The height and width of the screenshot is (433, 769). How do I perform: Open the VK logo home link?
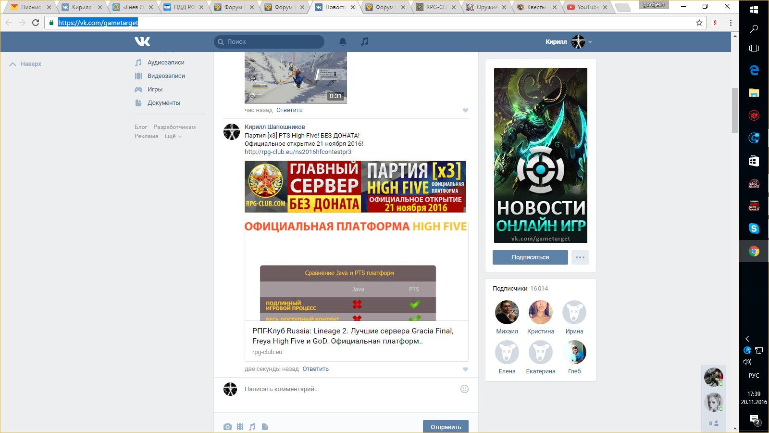pos(142,42)
